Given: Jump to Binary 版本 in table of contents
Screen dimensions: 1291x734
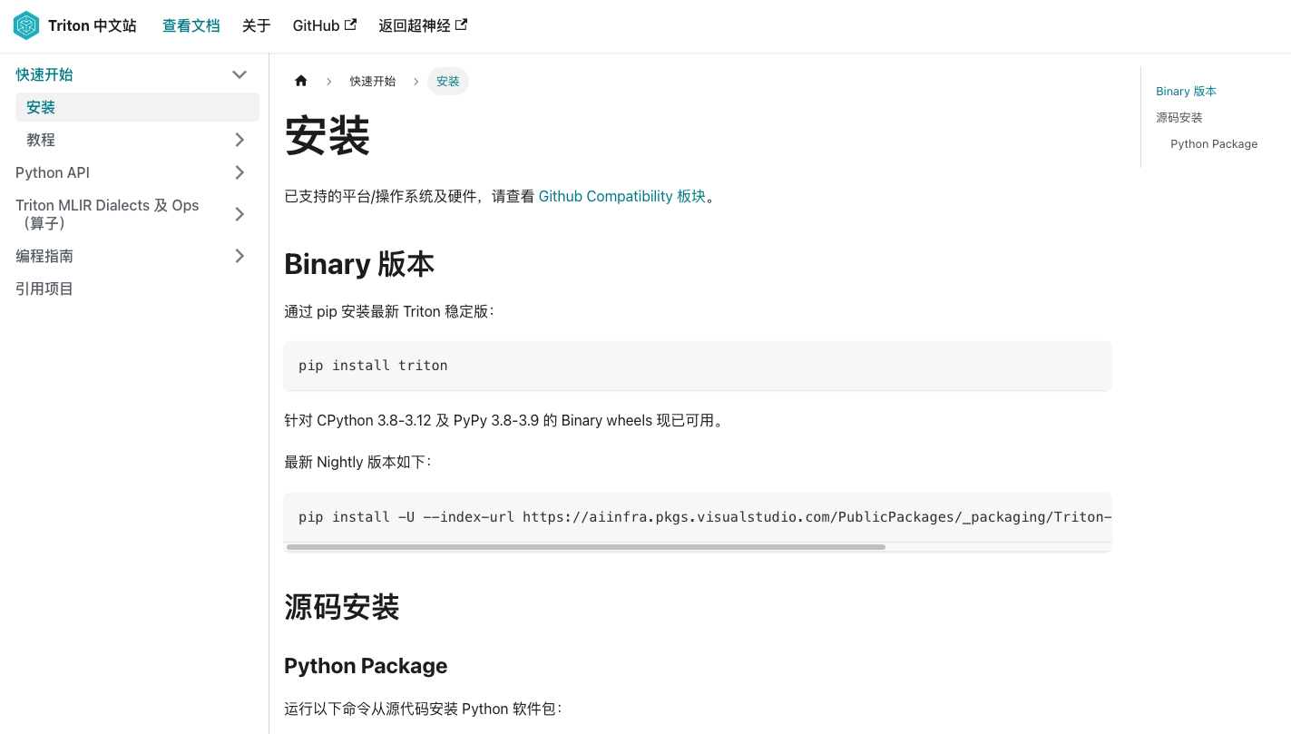Looking at the screenshot, I should click(1186, 91).
